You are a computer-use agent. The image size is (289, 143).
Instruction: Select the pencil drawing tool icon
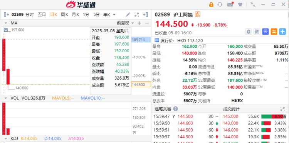(x=128, y=15)
